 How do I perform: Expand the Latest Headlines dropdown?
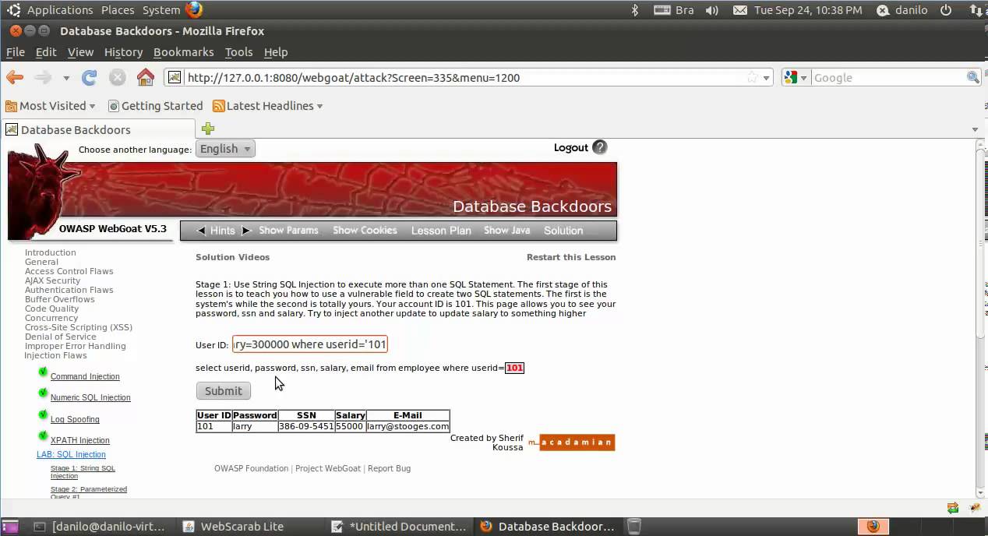pyautogui.click(x=319, y=106)
